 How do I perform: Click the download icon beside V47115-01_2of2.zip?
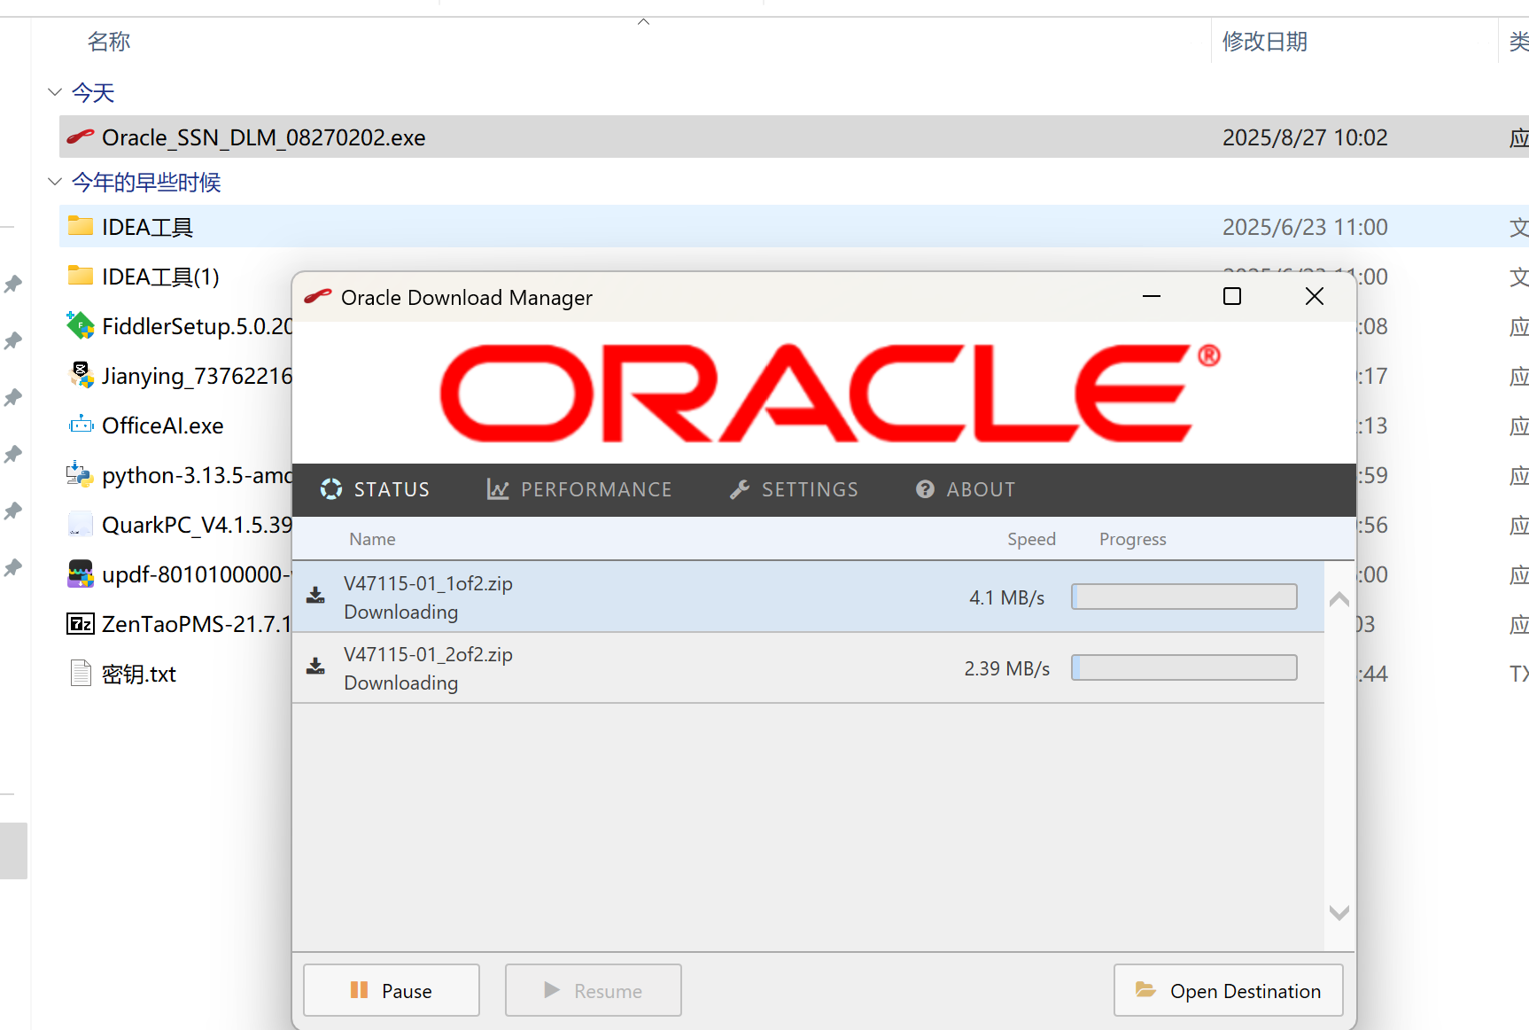[315, 666]
